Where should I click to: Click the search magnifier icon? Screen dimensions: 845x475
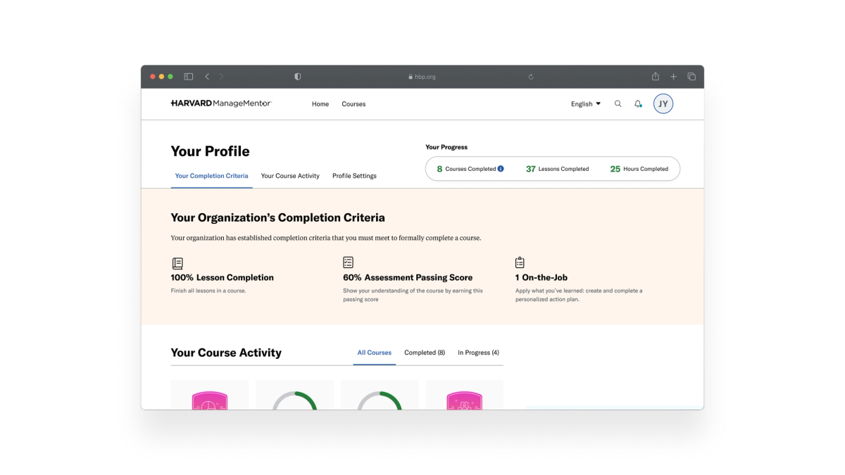pyautogui.click(x=618, y=103)
